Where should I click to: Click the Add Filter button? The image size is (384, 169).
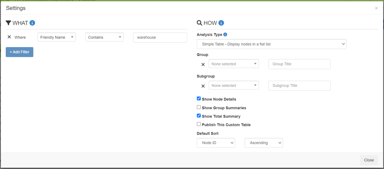(20, 52)
